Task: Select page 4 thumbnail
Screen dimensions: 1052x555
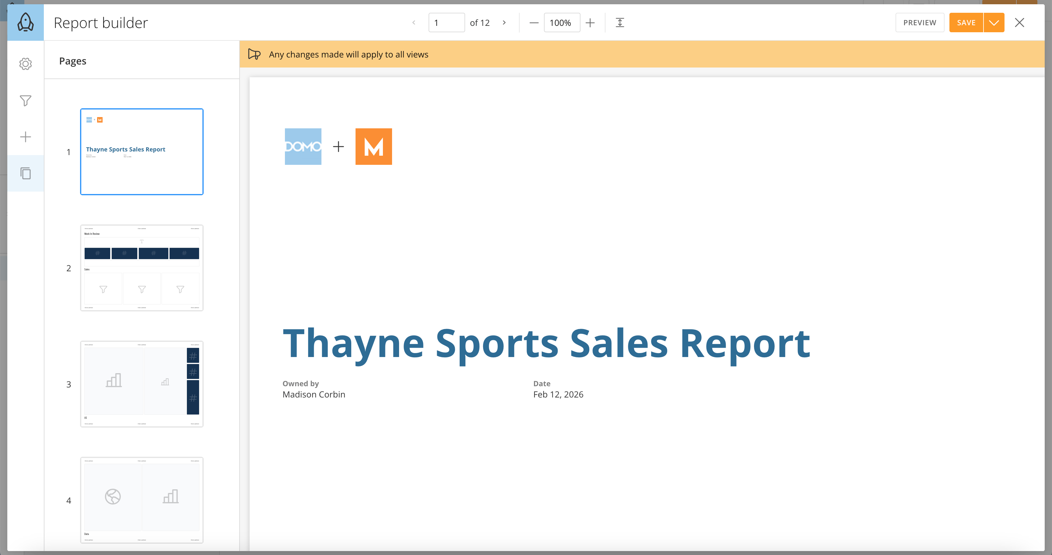Action: (142, 500)
